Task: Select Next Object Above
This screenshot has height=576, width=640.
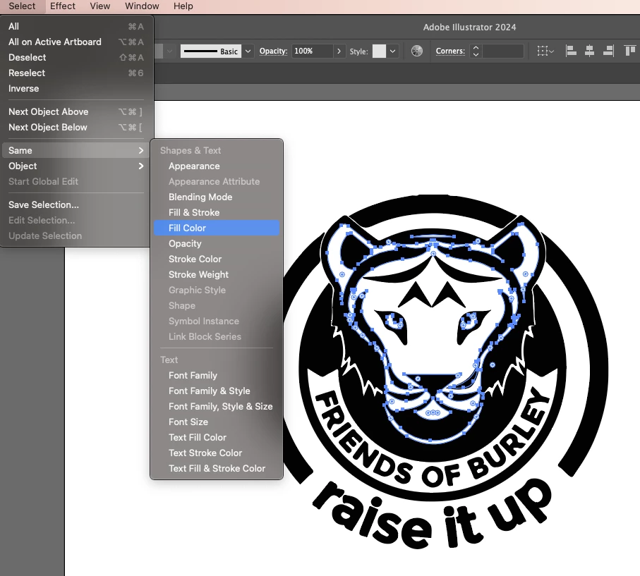Action: tap(76, 112)
